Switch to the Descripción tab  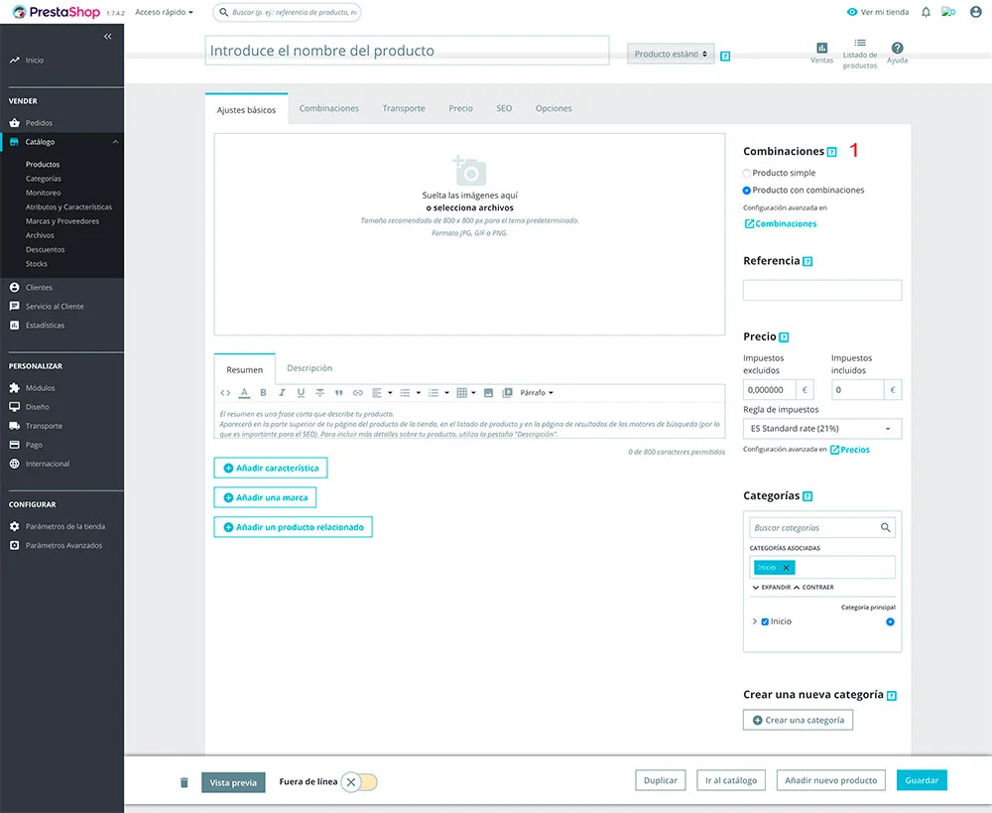[310, 368]
